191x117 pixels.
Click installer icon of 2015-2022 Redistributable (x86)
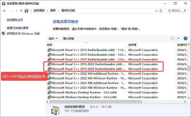pos(49,69)
